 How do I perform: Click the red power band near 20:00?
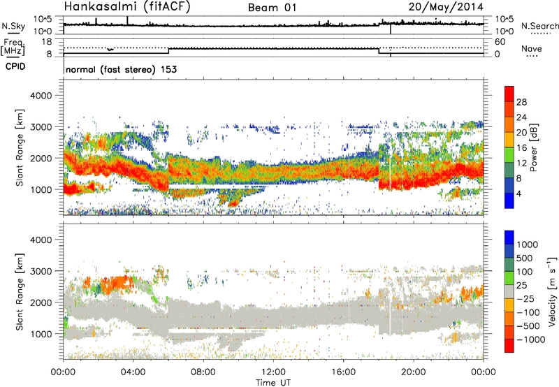(414, 181)
